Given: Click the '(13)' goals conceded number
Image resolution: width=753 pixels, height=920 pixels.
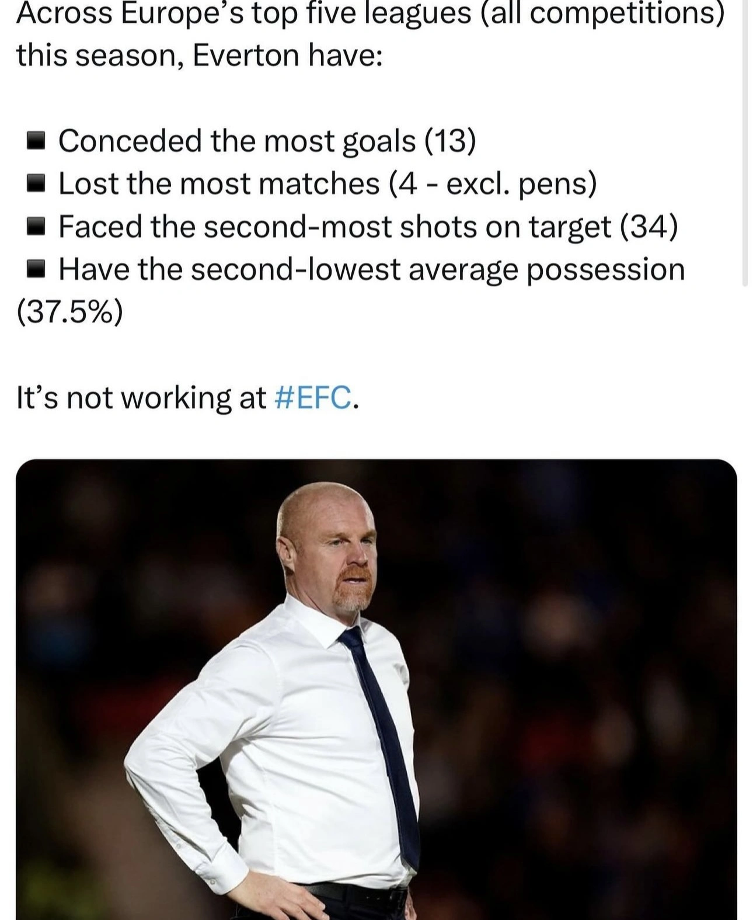Looking at the screenshot, I should [x=451, y=141].
